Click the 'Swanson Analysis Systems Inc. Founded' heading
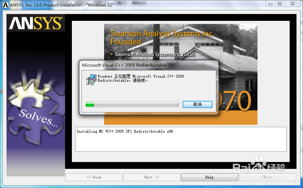This screenshot has height=188, width=303. [x=162, y=38]
